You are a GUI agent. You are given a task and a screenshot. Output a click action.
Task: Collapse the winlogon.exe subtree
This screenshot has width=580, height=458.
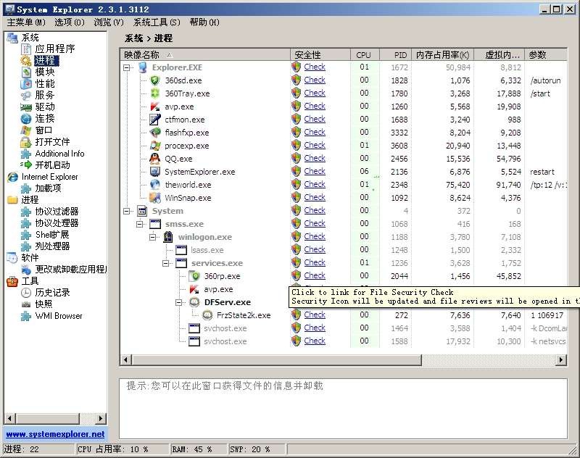[154, 236]
